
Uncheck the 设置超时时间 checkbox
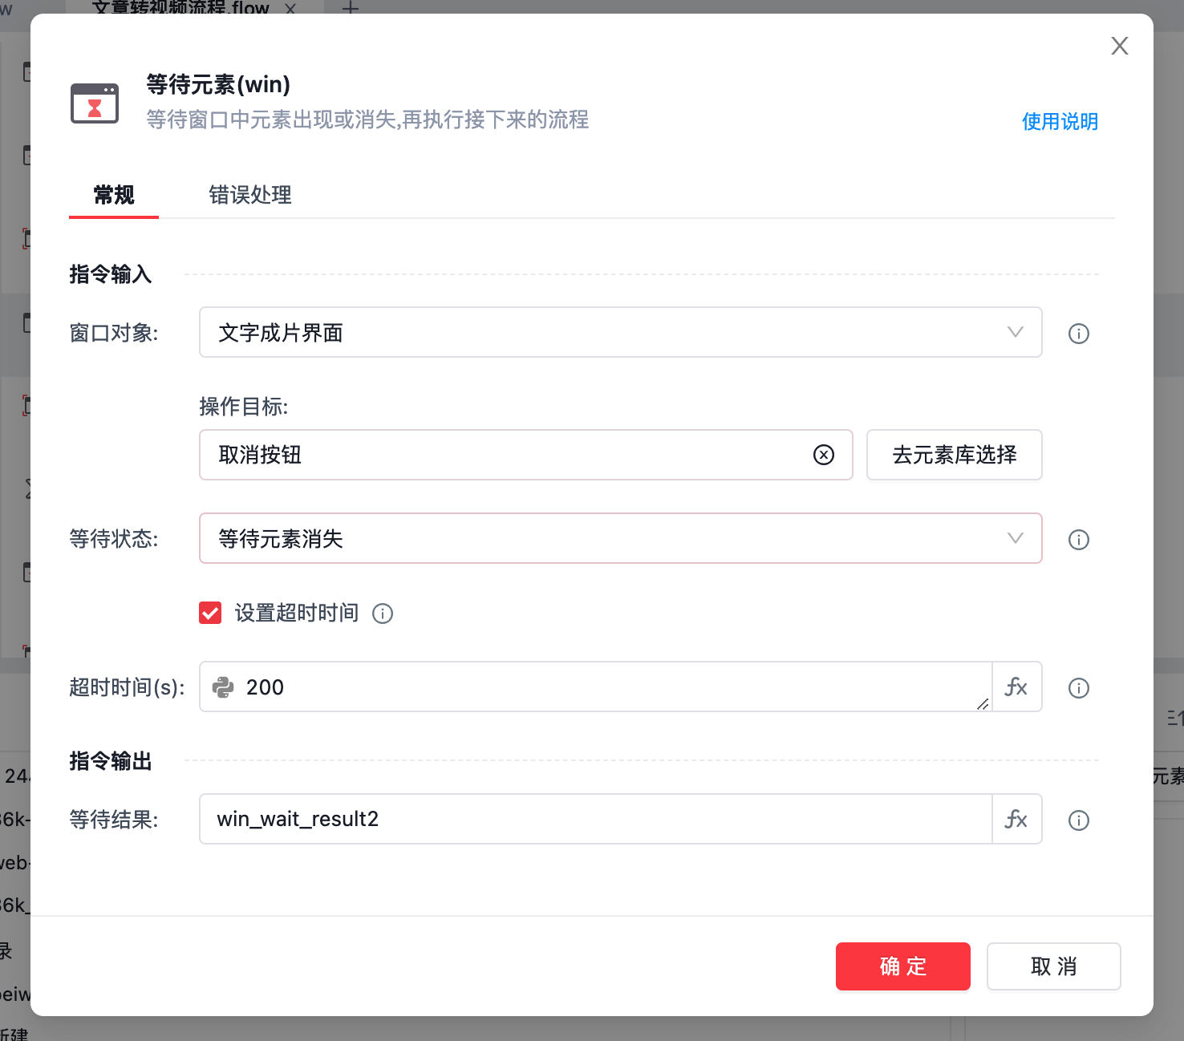[x=210, y=613]
